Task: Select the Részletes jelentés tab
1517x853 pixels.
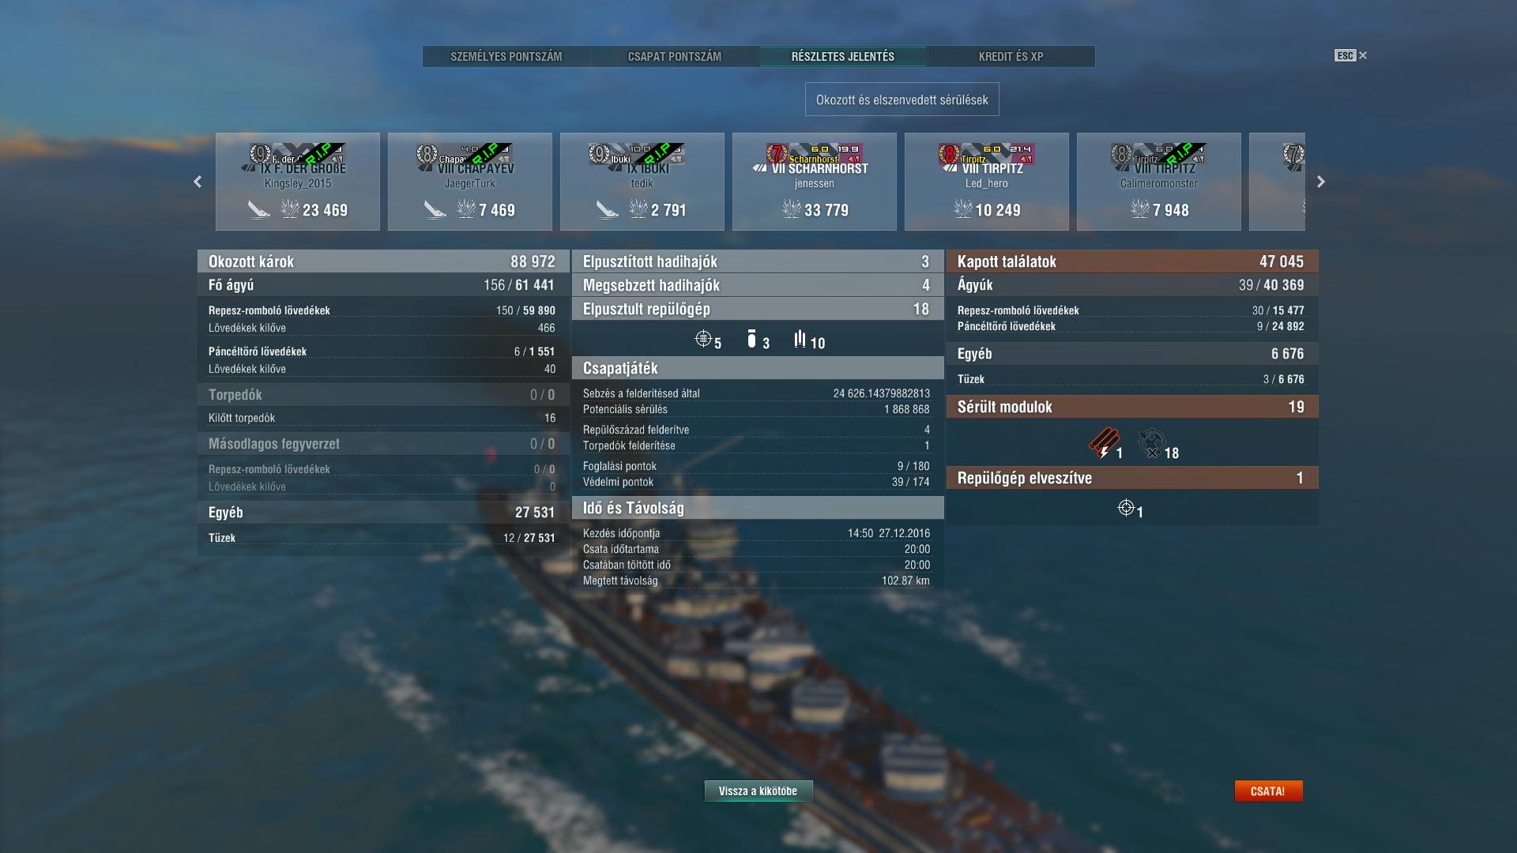Action: 843,56
